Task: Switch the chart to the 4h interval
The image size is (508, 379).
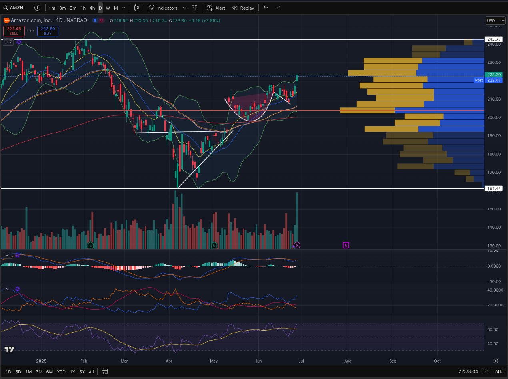Action: [92, 8]
